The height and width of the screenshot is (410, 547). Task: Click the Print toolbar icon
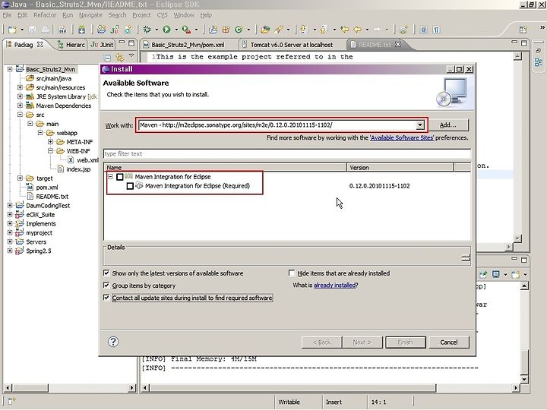pos(45,30)
